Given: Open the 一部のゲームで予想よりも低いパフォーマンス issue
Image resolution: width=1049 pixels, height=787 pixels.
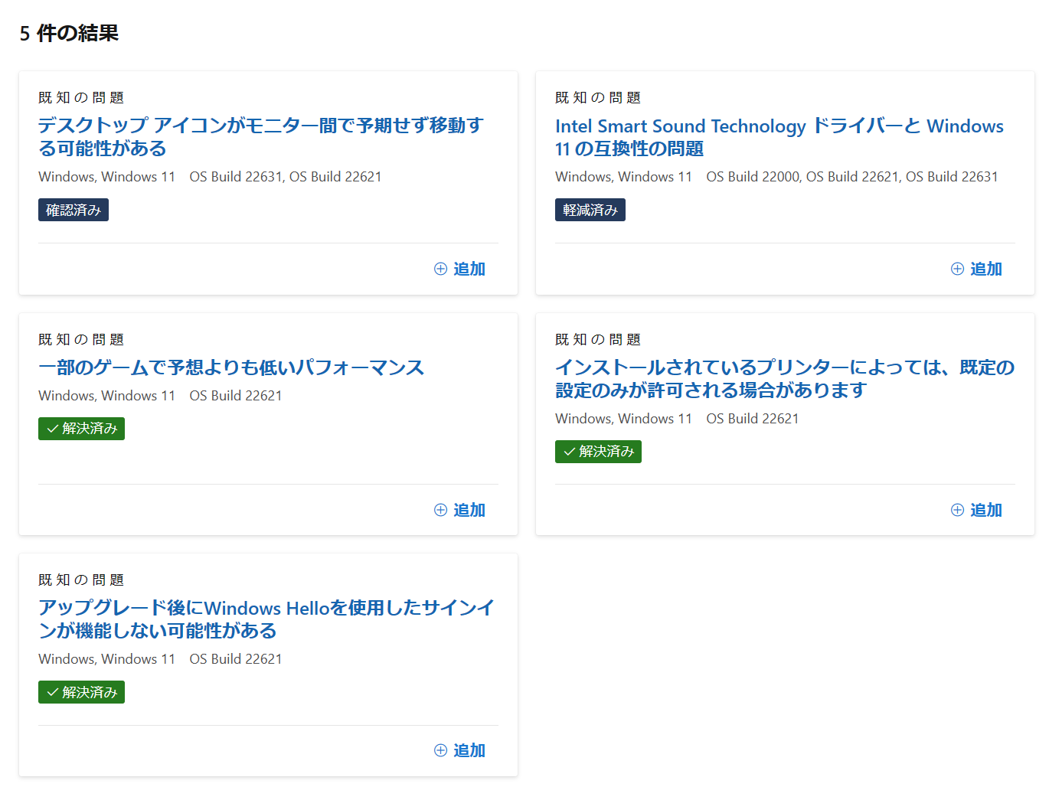Looking at the screenshot, I should click(230, 367).
